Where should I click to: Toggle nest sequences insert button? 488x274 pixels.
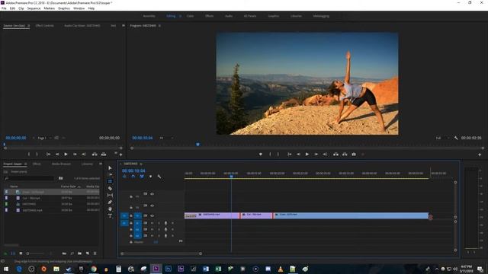124,177
